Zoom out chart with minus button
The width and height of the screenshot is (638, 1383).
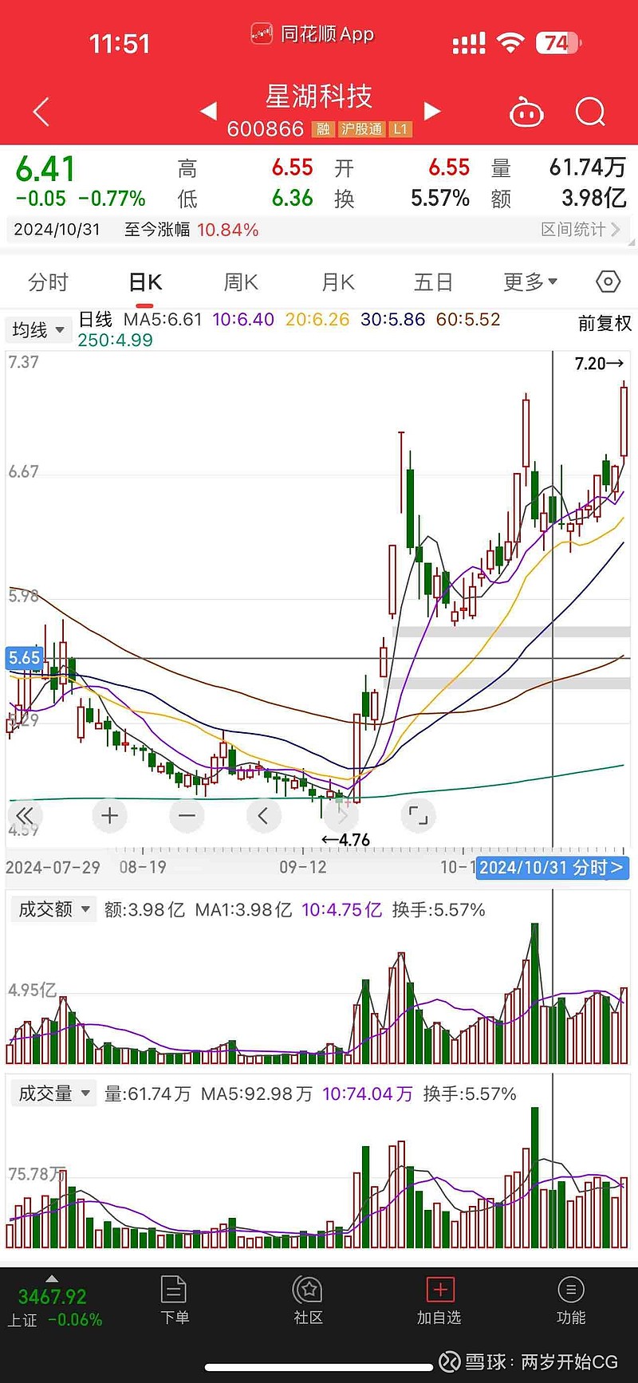pyautogui.click(x=187, y=815)
